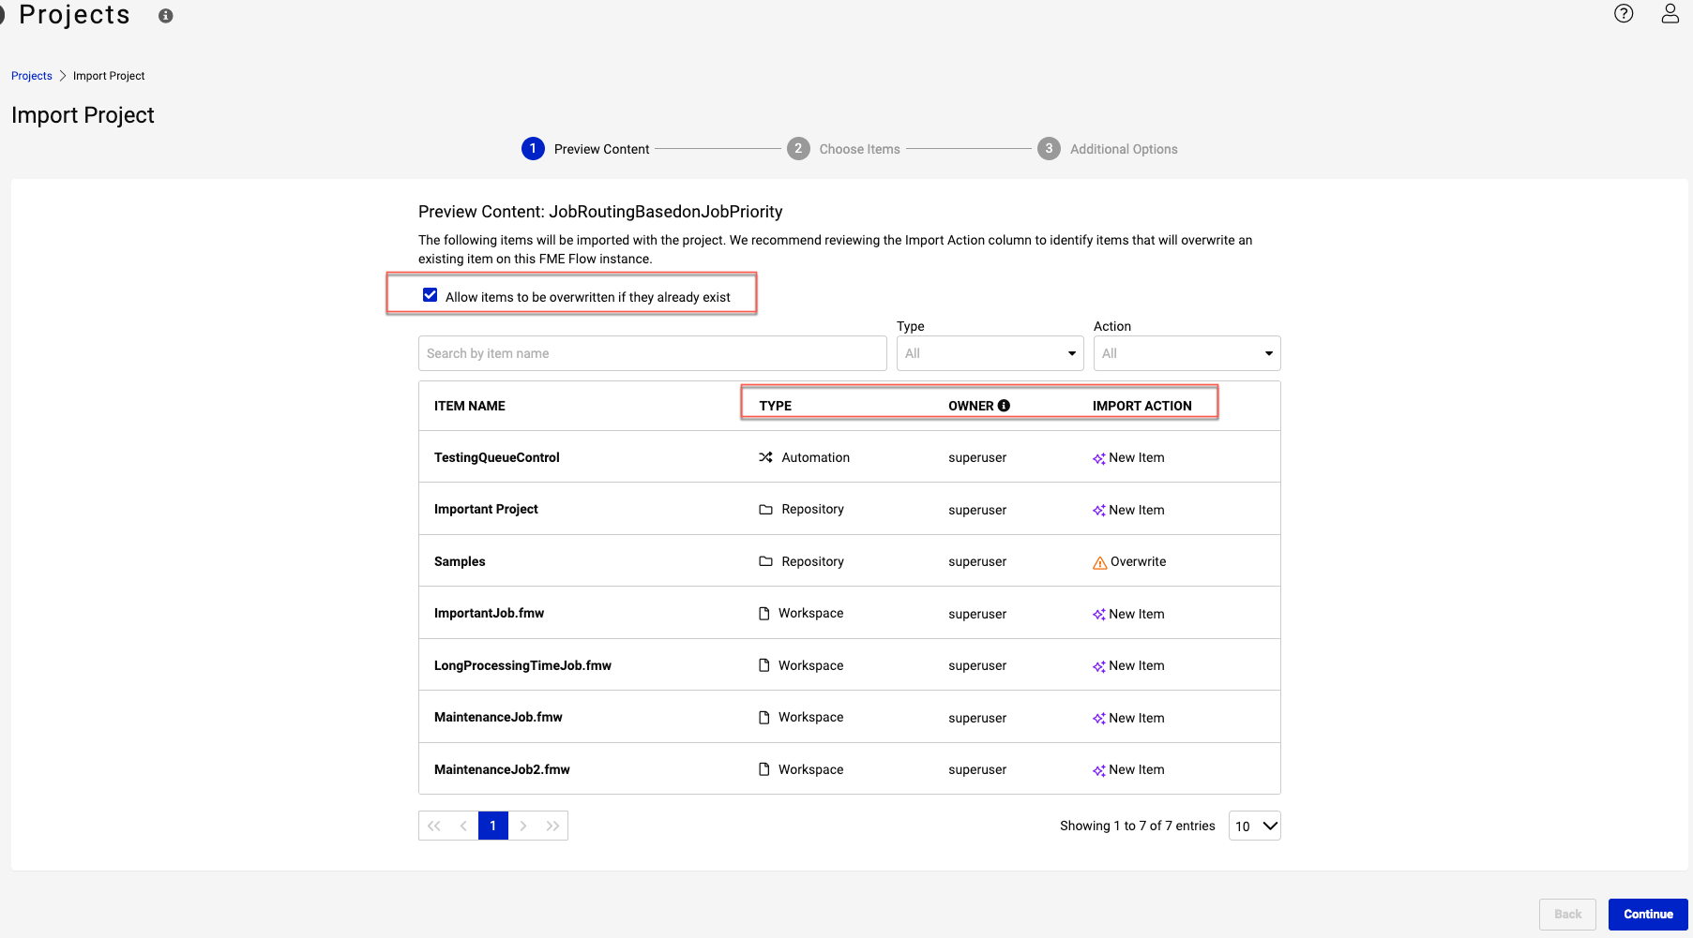The height and width of the screenshot is (938, 1693).
Task: Click the New Item text for MaintenanceJob2.fmw
Action: [x=1137, y=769]
